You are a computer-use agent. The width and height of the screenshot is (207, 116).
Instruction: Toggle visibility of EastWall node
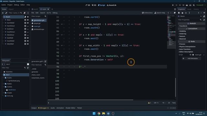[28, 38]
